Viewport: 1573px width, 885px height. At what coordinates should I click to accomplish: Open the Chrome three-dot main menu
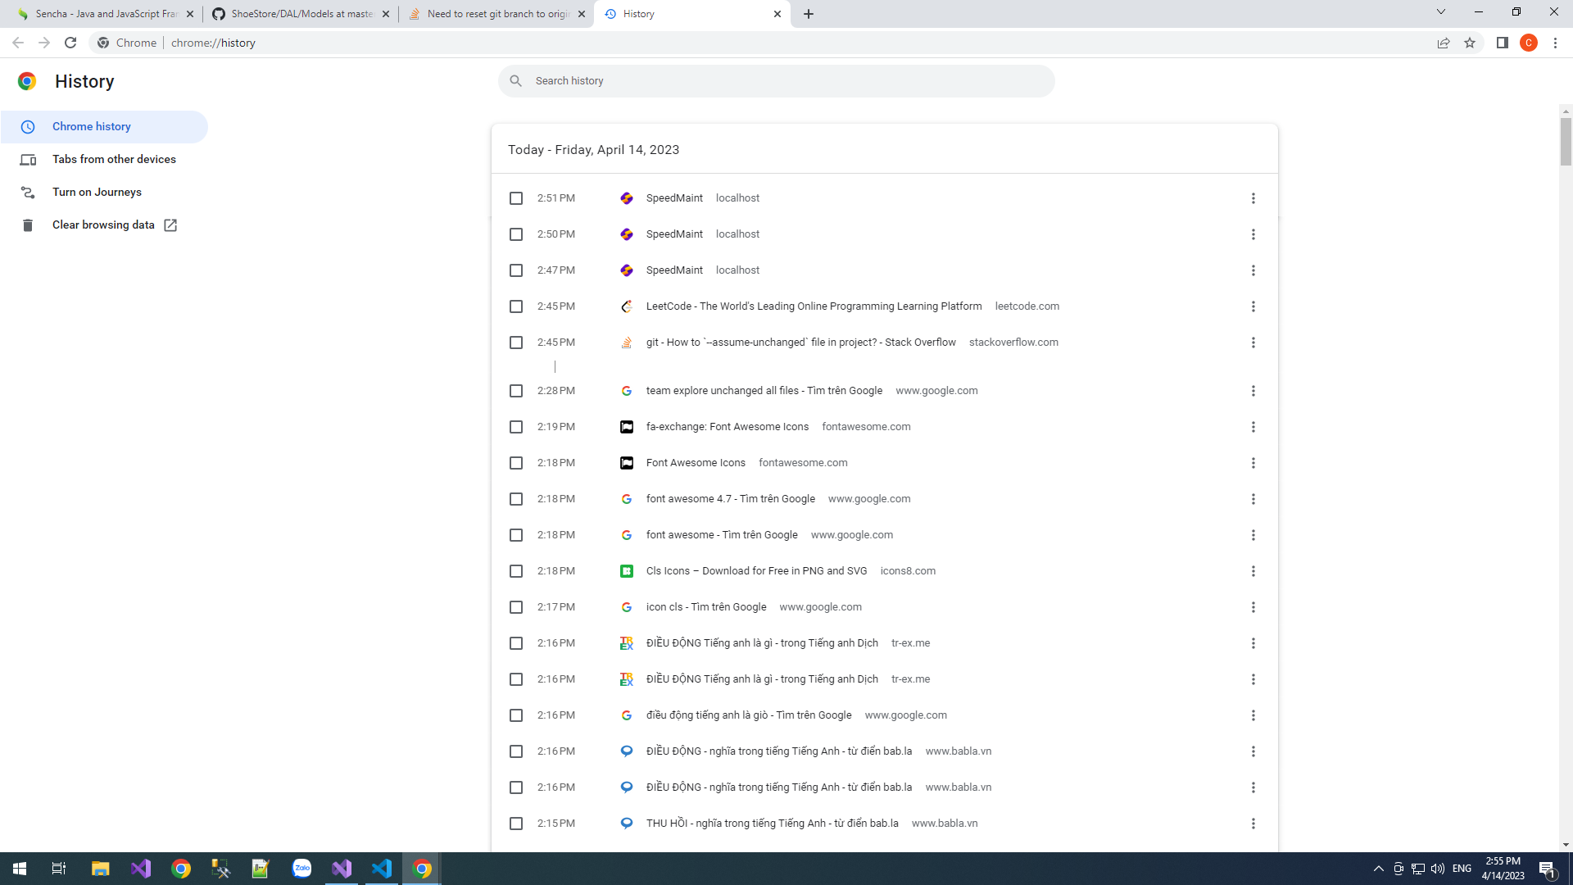point(1555,43)
